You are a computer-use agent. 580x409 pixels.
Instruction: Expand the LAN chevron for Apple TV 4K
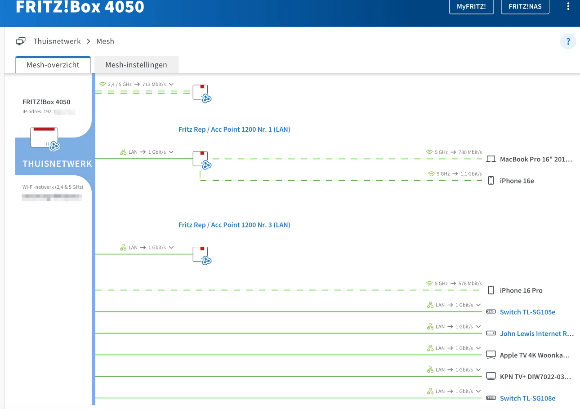(478, 348)
